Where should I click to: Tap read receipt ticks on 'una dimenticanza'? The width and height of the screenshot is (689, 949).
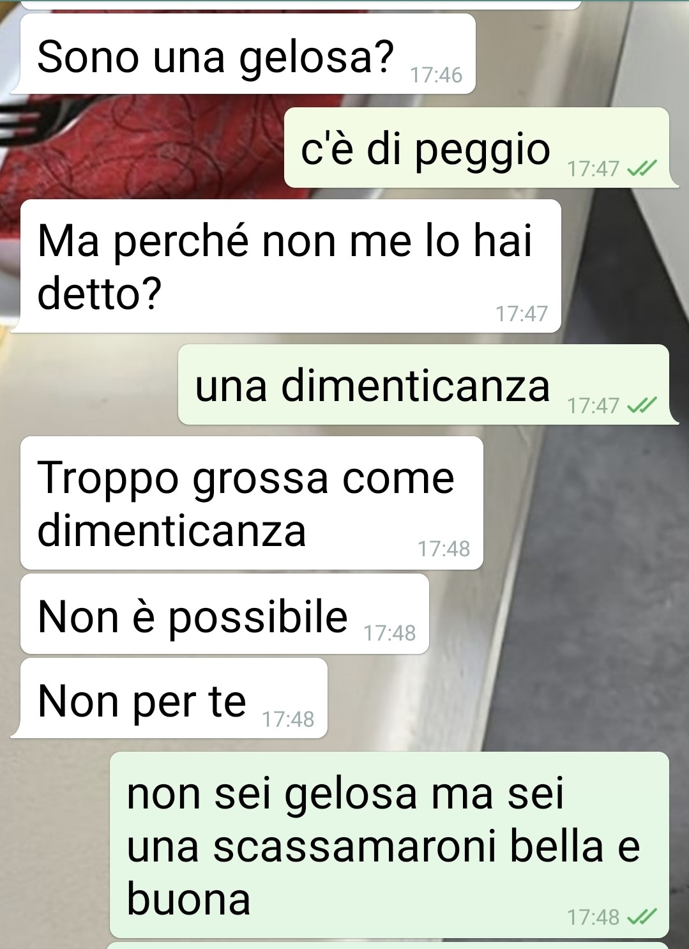tap(642, 406)
